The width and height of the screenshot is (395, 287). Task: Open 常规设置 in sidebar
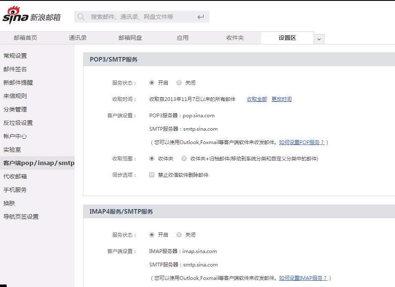tap(15, 56)
